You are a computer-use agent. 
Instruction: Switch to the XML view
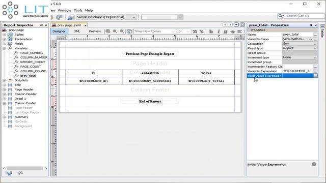pyautogui.click(x=77, y=32)
